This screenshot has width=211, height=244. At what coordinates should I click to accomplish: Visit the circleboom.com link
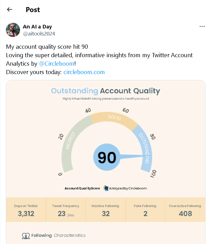84,72
